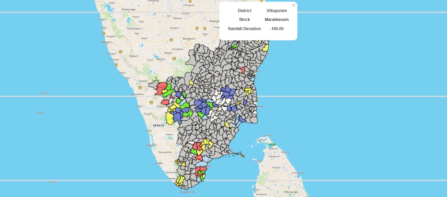447x197 pixels.
Task: Click the Mangaluru label on the west coast
Action: (107, 42)
